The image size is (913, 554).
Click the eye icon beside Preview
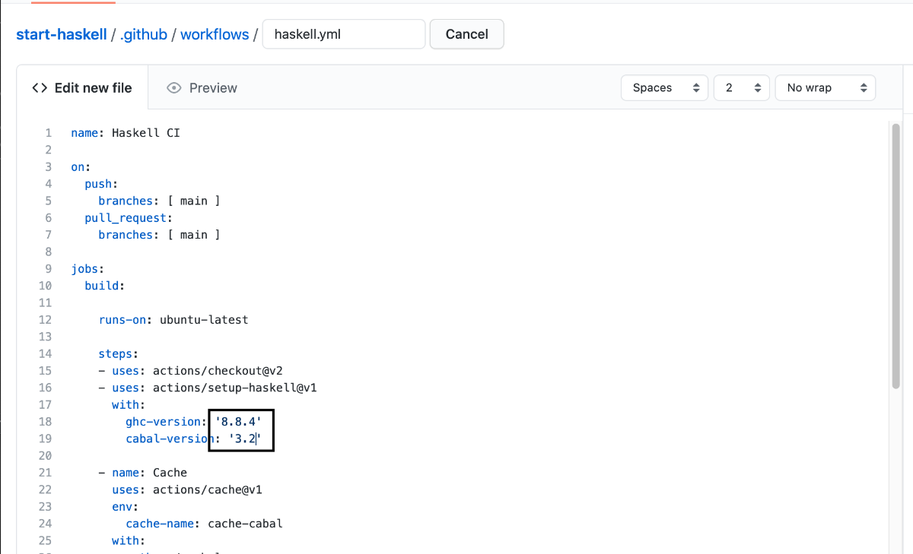click(174, 88)
